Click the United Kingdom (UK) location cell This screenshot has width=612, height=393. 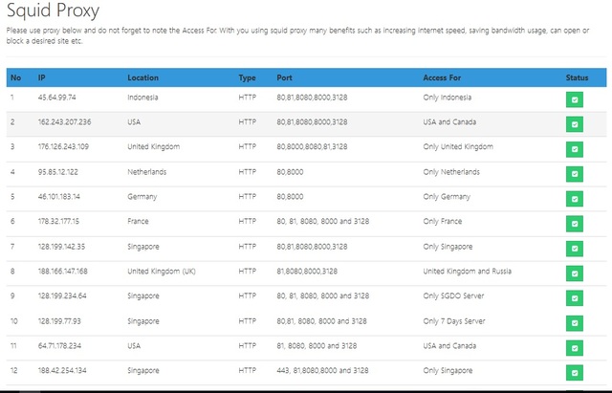pos(162,271)
